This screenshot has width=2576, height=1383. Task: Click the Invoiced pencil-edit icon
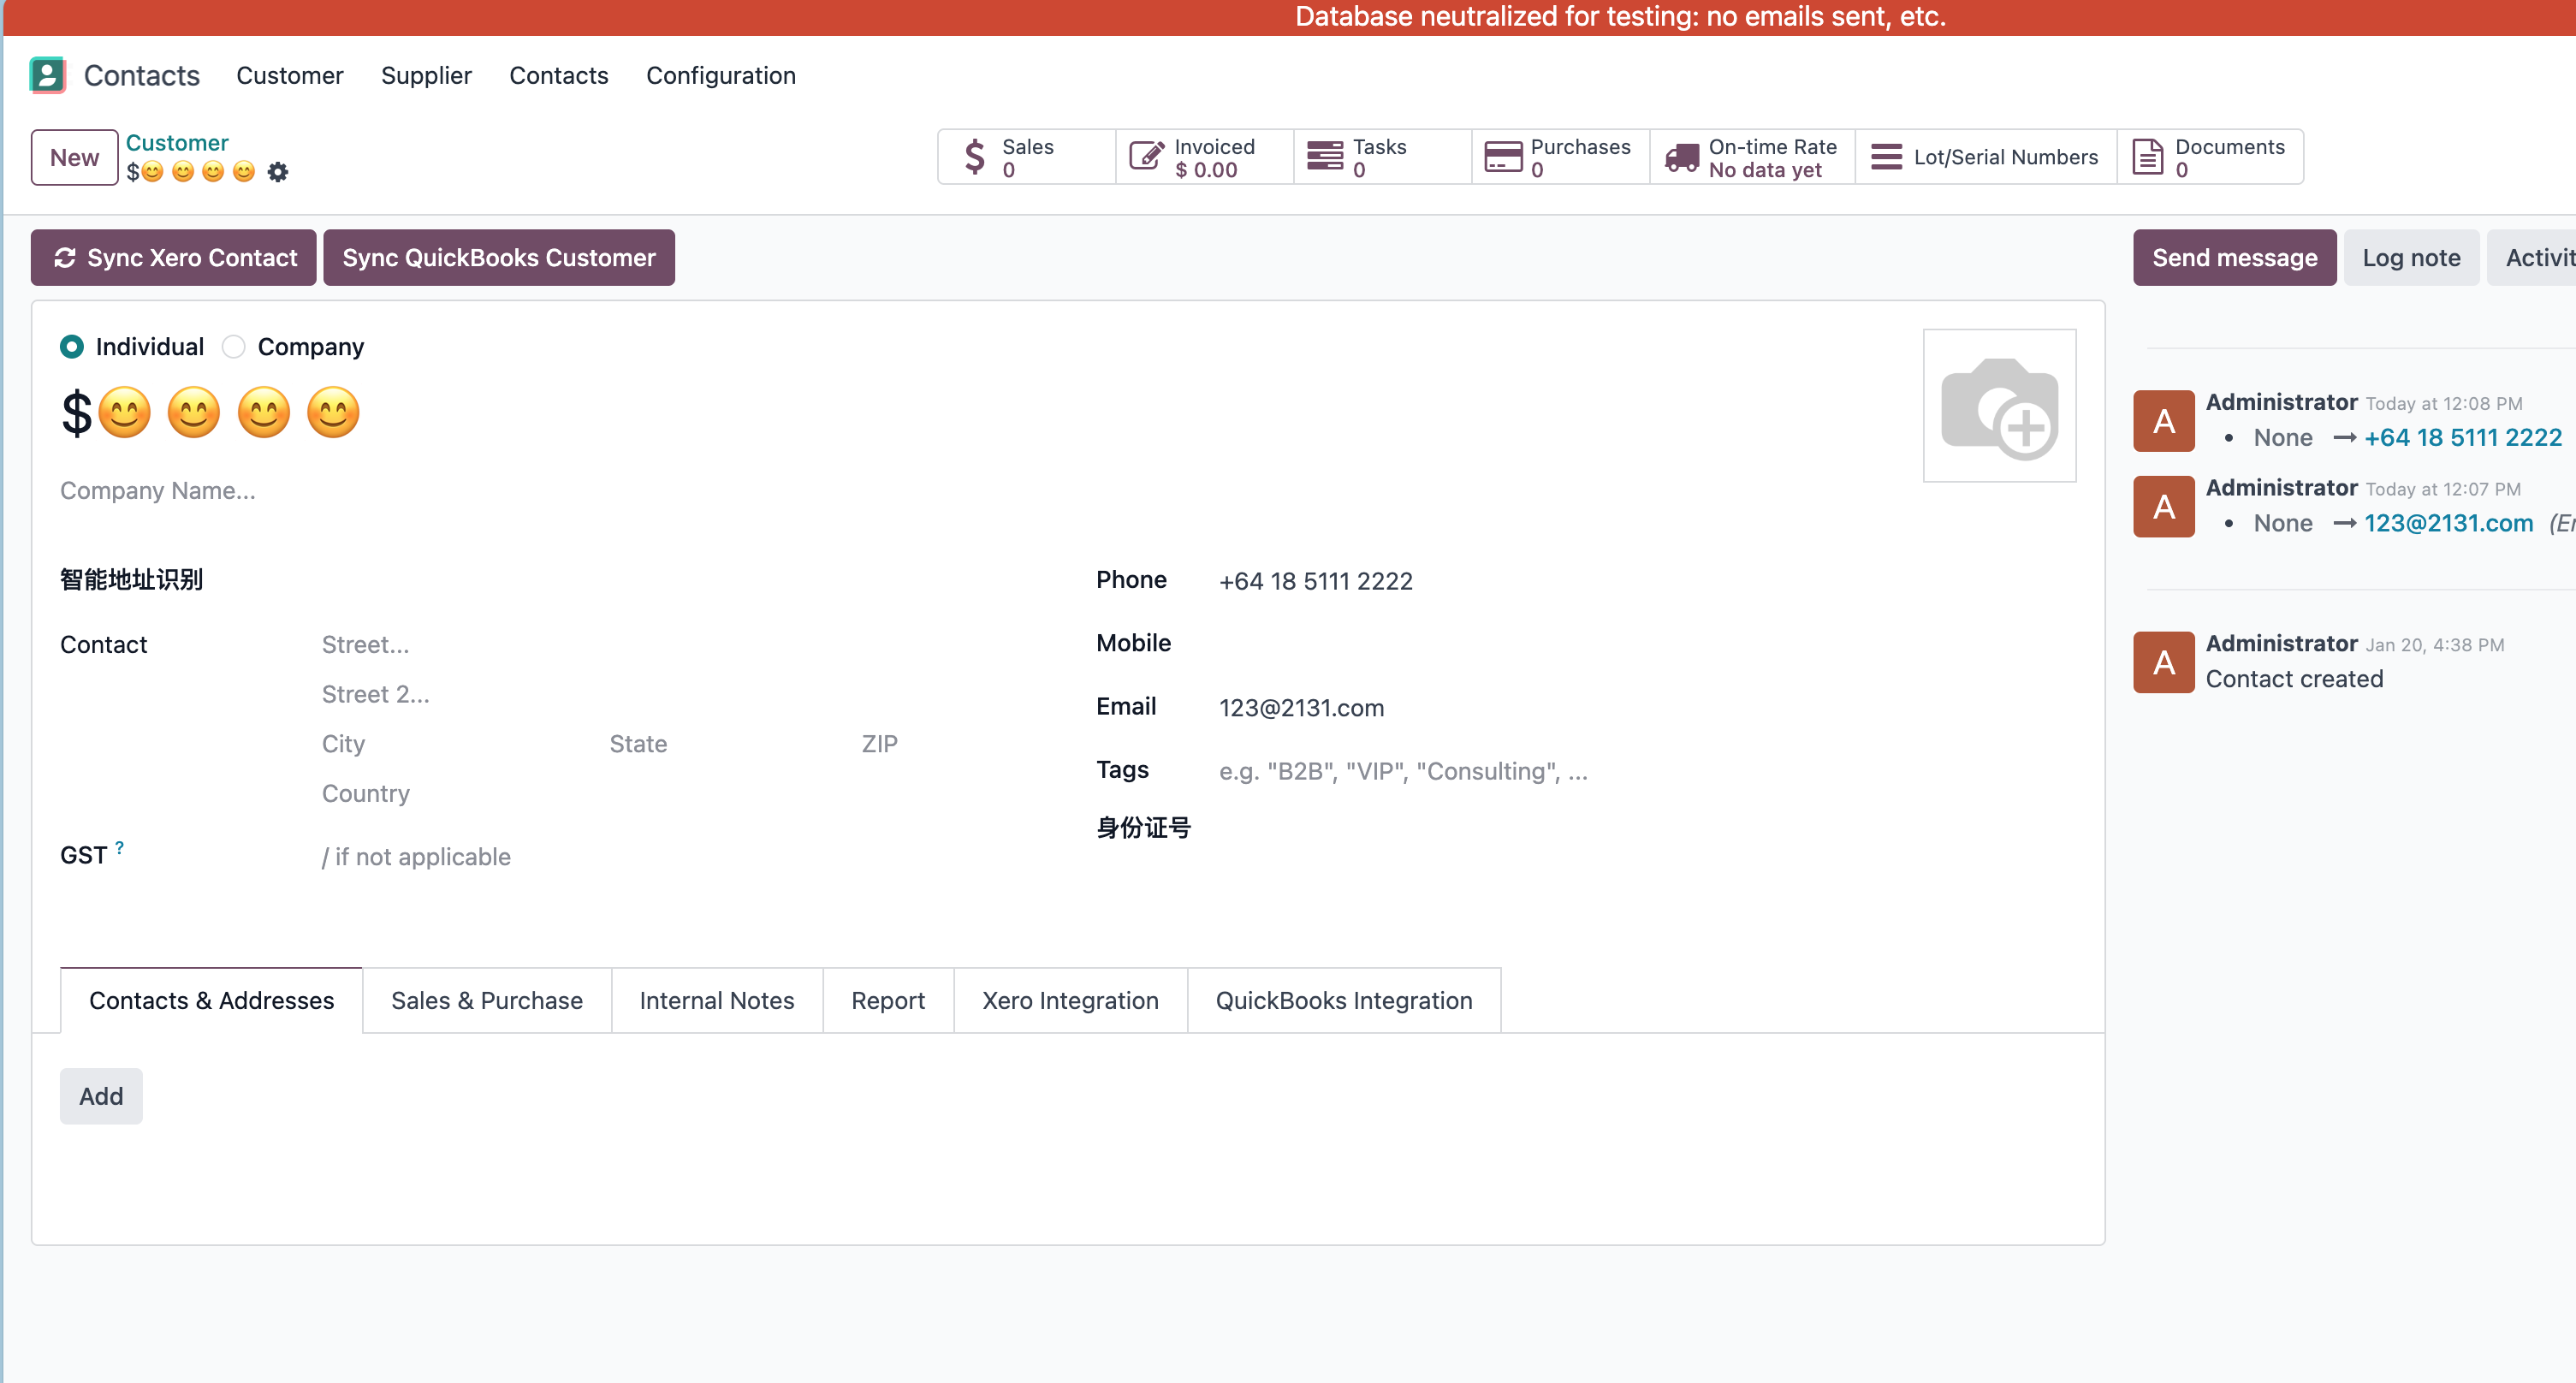pyautogui.click(x=1147, y=157)
